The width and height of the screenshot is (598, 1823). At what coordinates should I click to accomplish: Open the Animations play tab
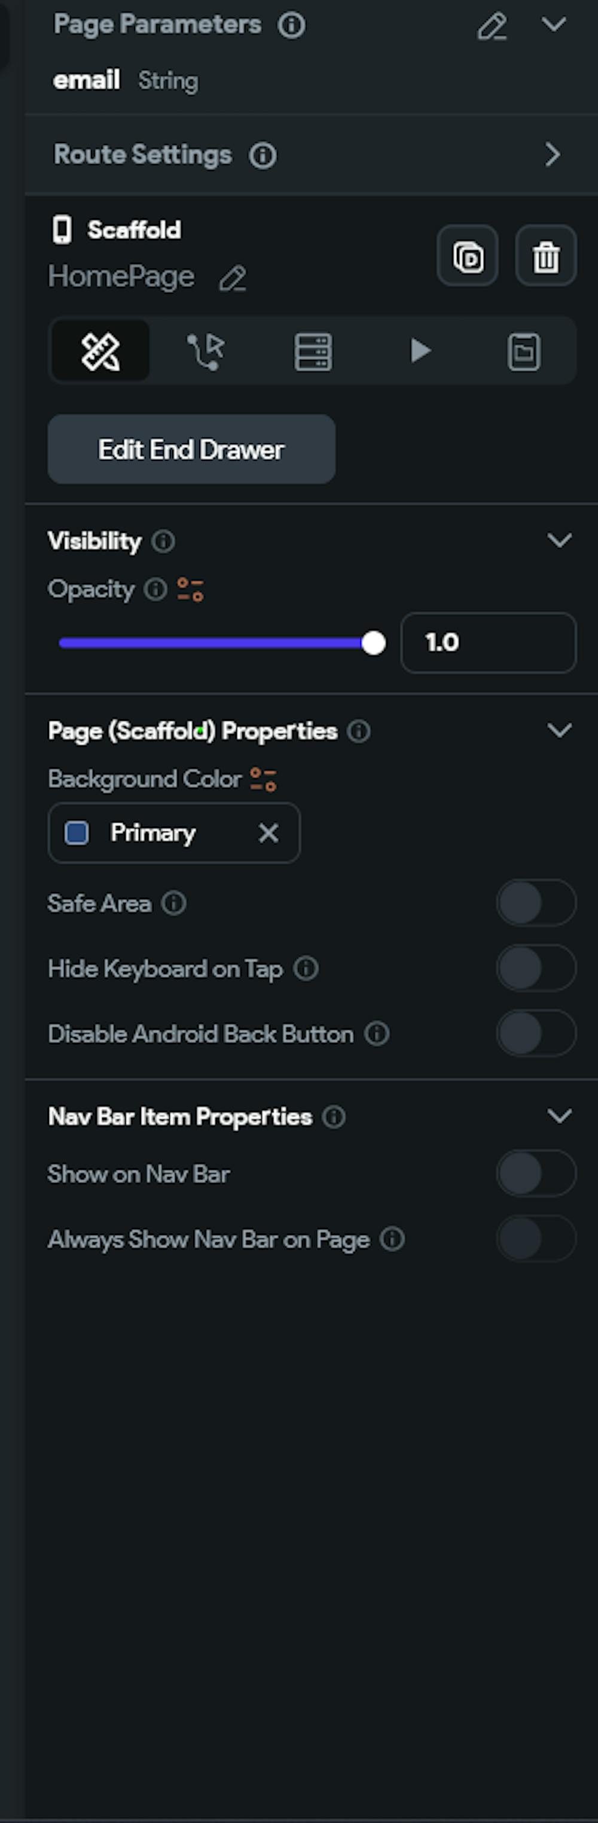click(x=420, y=351)
